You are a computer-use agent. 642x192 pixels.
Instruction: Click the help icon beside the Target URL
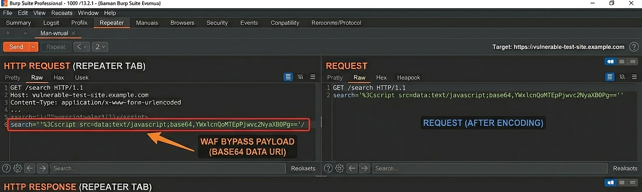(634, 47)
